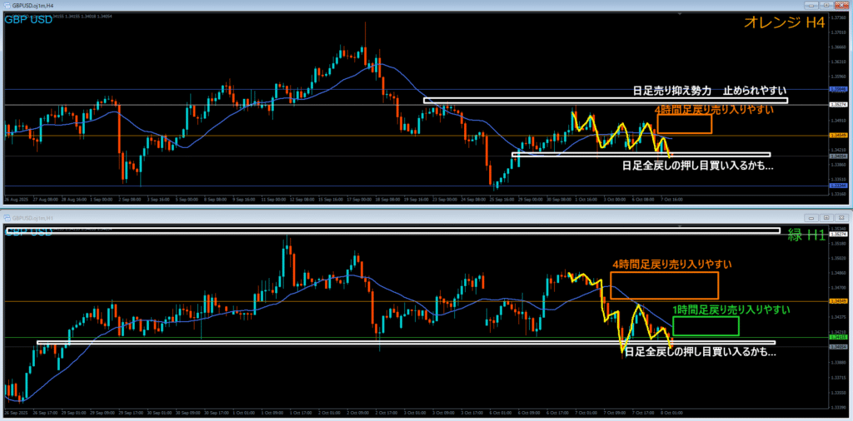The image size is (853, 421).
Task: Close the GBPUSD H4 chart window
Action: [x=841, y=4]
